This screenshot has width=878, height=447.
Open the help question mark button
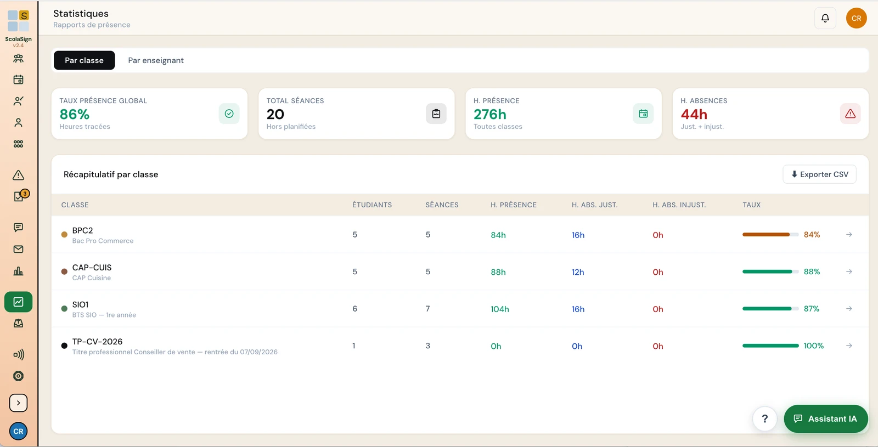coord(764,419)
